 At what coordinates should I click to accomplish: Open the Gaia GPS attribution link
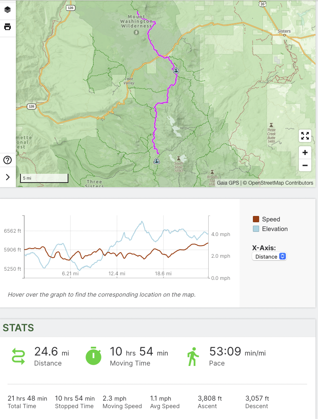[228, 183]
